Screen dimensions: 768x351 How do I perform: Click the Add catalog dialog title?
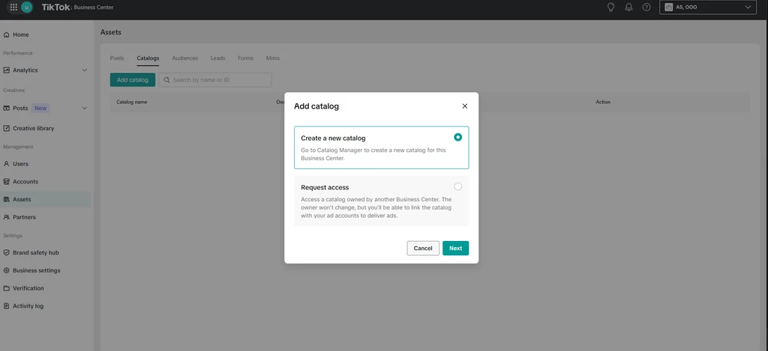pos(316,106)
